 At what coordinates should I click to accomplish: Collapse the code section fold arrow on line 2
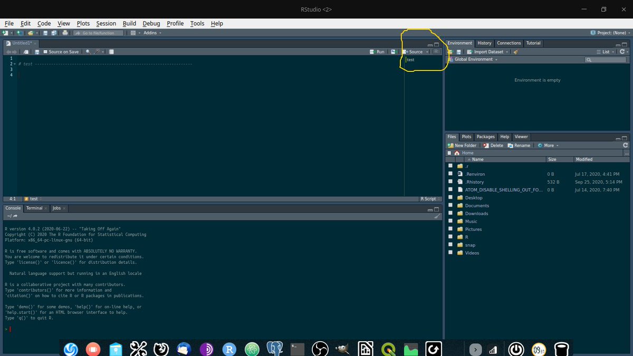(14, 64)
